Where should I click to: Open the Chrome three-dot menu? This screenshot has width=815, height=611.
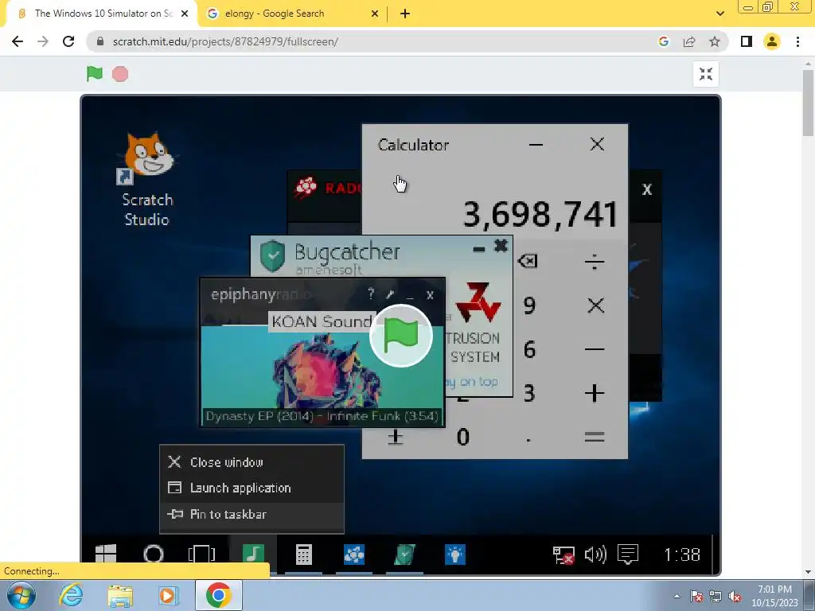click(797, 41)
